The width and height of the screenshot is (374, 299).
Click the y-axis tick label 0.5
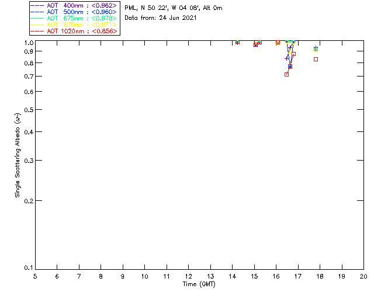coord(29,110)
